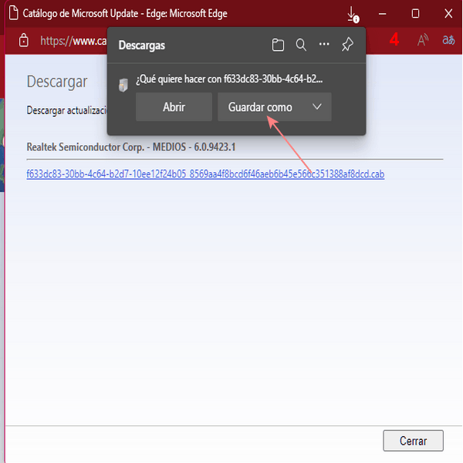Click the Abrir button

174,107
